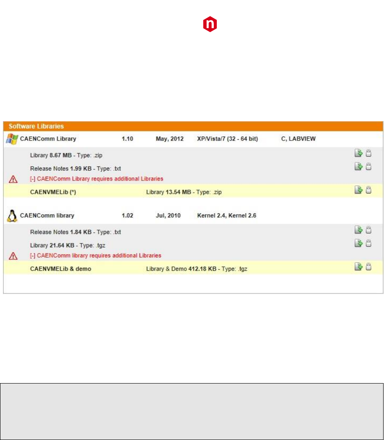Click lock icon in CAENVMELib (*) row
This screenshot has width=384, height=440.
pyautogui.click(x=368, y=190)
